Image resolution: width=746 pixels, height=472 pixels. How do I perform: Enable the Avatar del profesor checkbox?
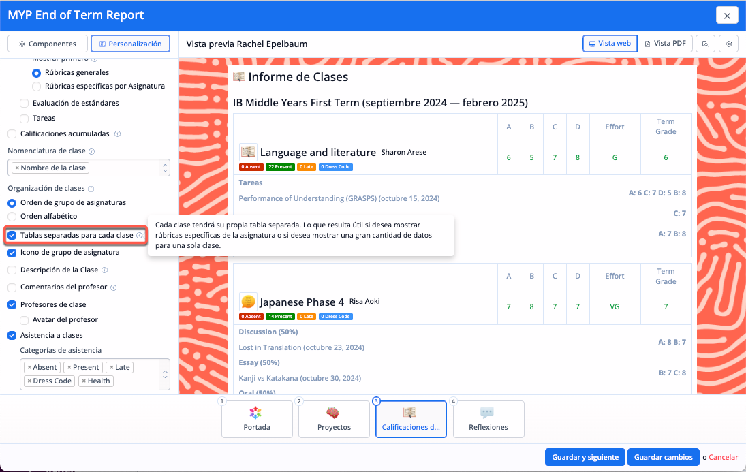[25, 320]
